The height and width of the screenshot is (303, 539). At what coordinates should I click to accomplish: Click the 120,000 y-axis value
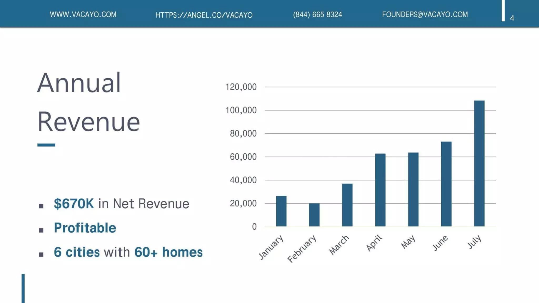[241, 87]
